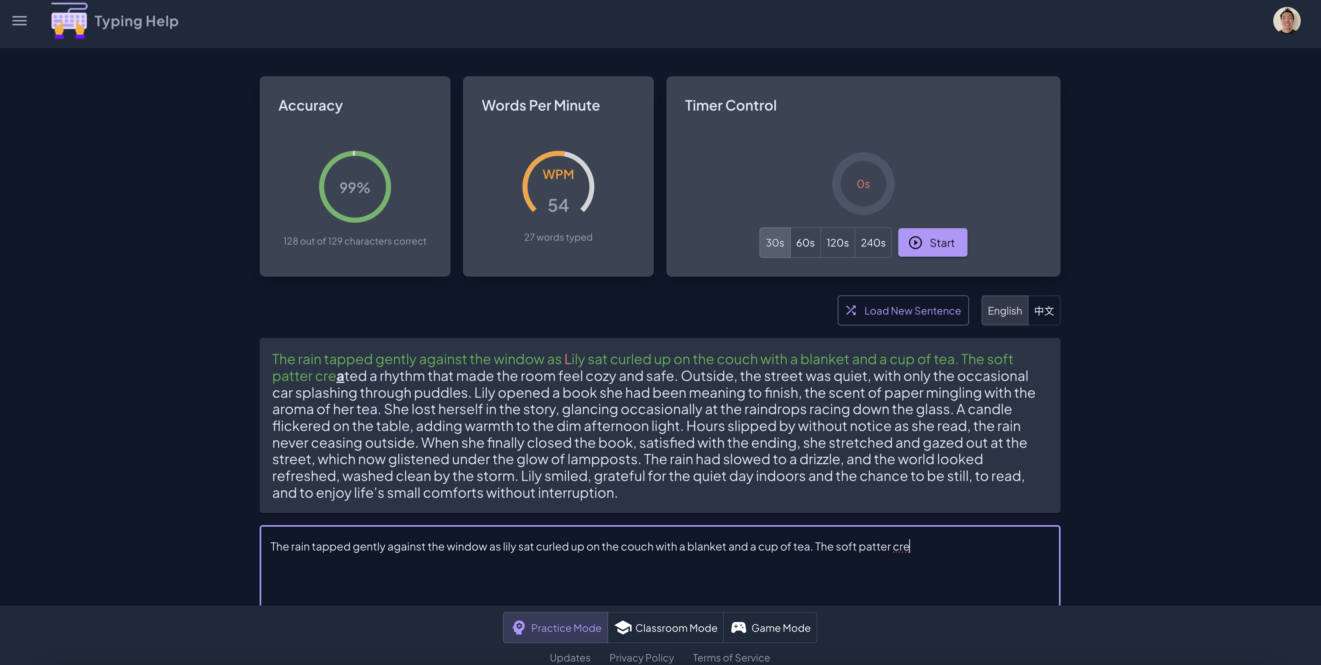
Task: Load a new sentence to practice
Action: (x=903, y=311)
